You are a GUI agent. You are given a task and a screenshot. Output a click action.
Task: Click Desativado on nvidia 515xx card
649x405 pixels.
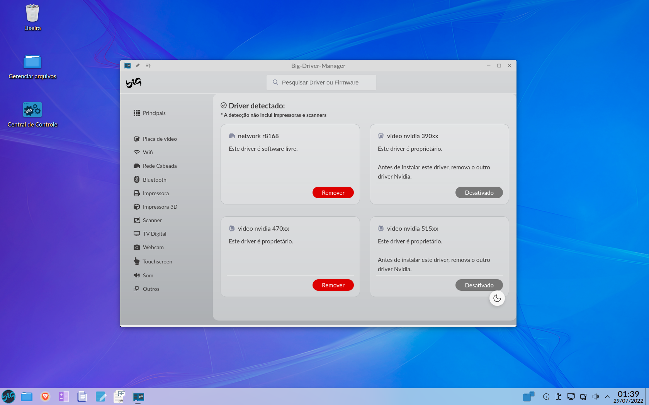tap(479, 285)
